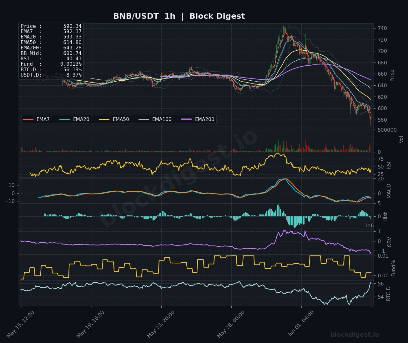This screenshot has height=343, width=408.
Task: Click the BTC.D axis tick 54
Action: (381, 297)
